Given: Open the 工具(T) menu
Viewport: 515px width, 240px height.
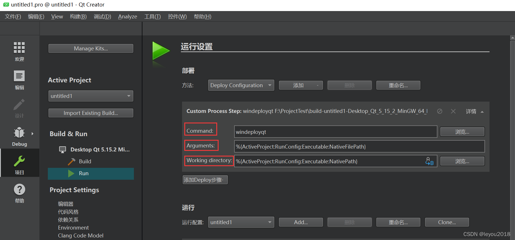Looking at the screenshot, I should [152, 16].
